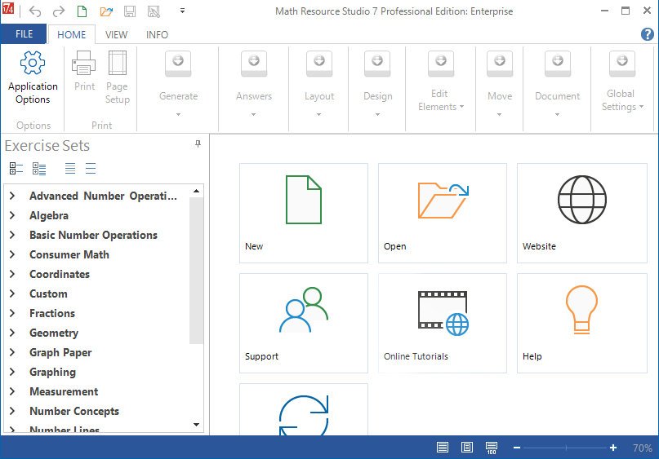The height and width of the screenshot is (459, 659).
Task: Open the Global Settings dropdown
Action: pyautogui.click(x=622, y=82)
